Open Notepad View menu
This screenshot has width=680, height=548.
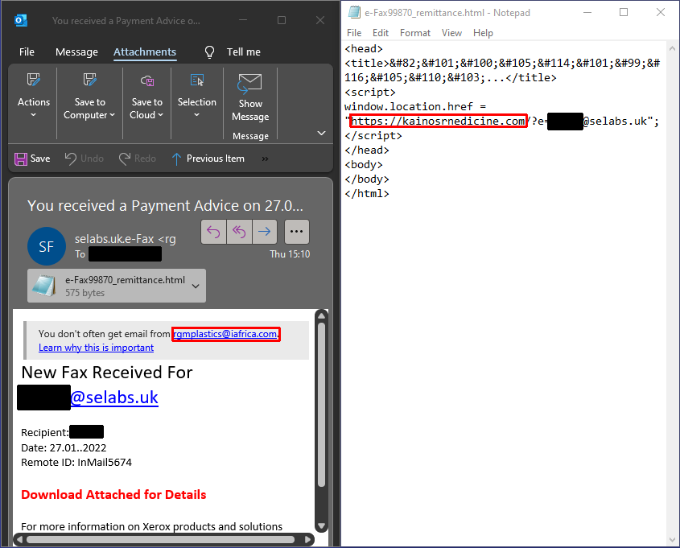[451, 33]
